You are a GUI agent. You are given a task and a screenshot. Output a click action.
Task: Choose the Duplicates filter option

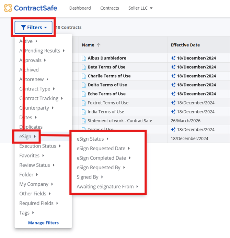pos(31,127)
